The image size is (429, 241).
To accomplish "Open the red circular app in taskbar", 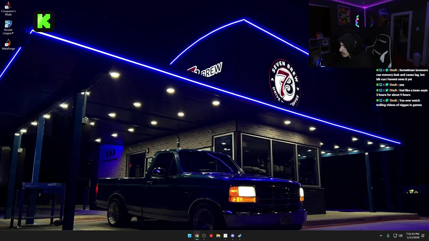I will (x=211, y=236).
